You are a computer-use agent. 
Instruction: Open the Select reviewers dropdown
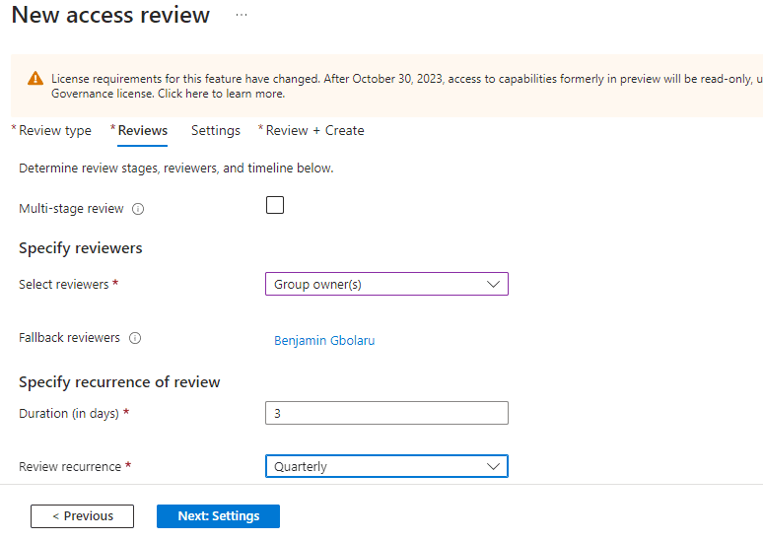[x=386, y=284]
